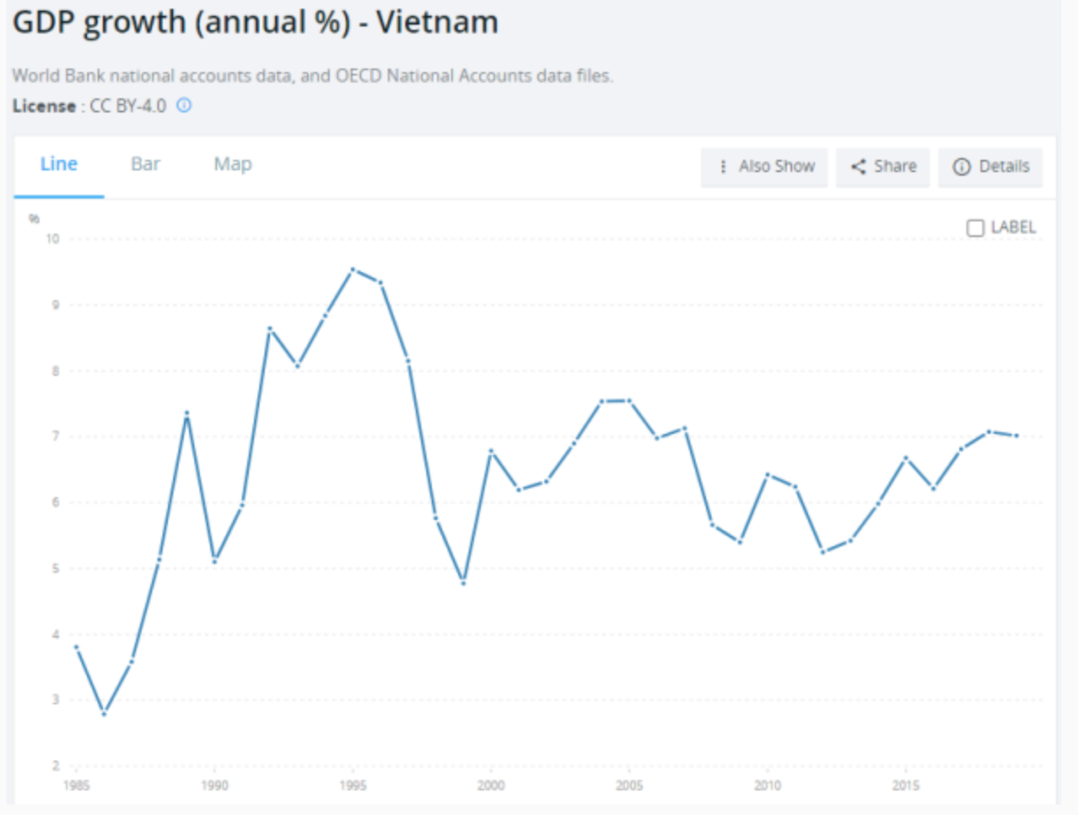Enable the LABEL checkbox
Image resolution: width=1078 pixels, height=815 pixels.
tap(975, 227)
